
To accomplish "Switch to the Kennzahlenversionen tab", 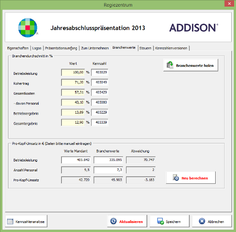I will [171, 48].
